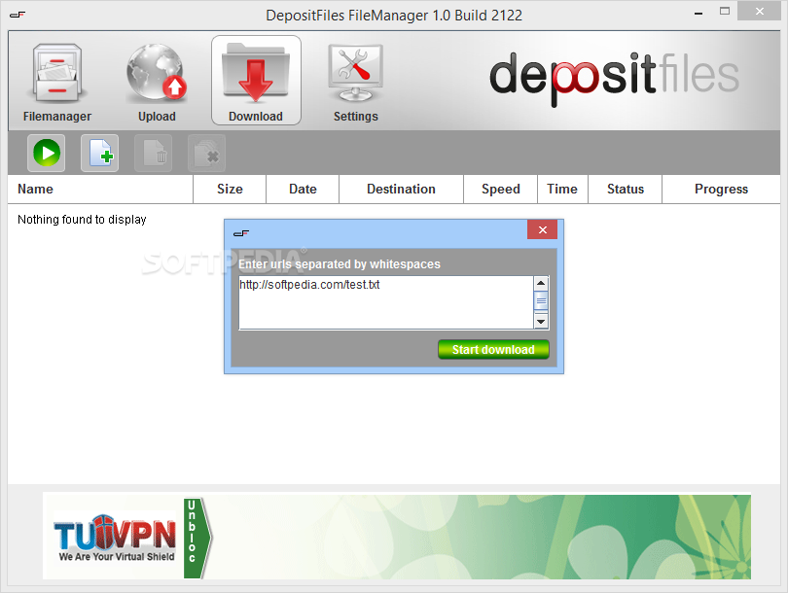Click the Time column header
Viewport: 788px width, 593px height.
(562, 190)
